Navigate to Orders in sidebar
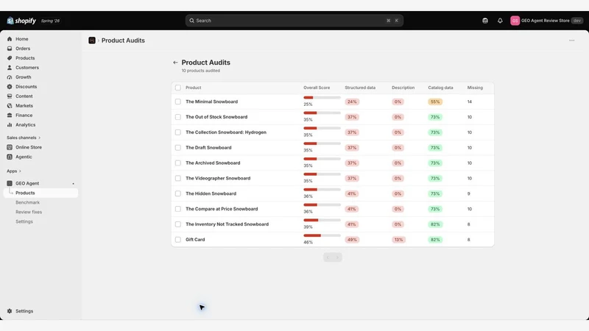The image size is (589, 331). [x=23, y=49]
